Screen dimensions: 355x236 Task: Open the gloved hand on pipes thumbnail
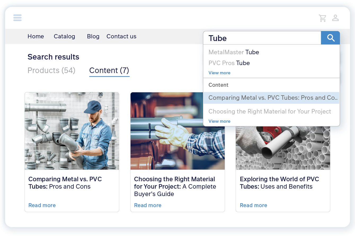coord(177,131)
